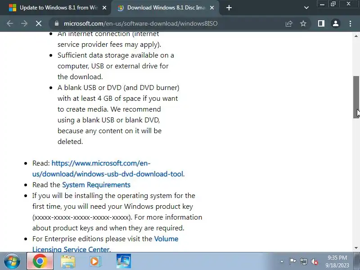Restore down the Chrome window
Image resolution: width=360 pixels, height=270 pixels.
333,4
